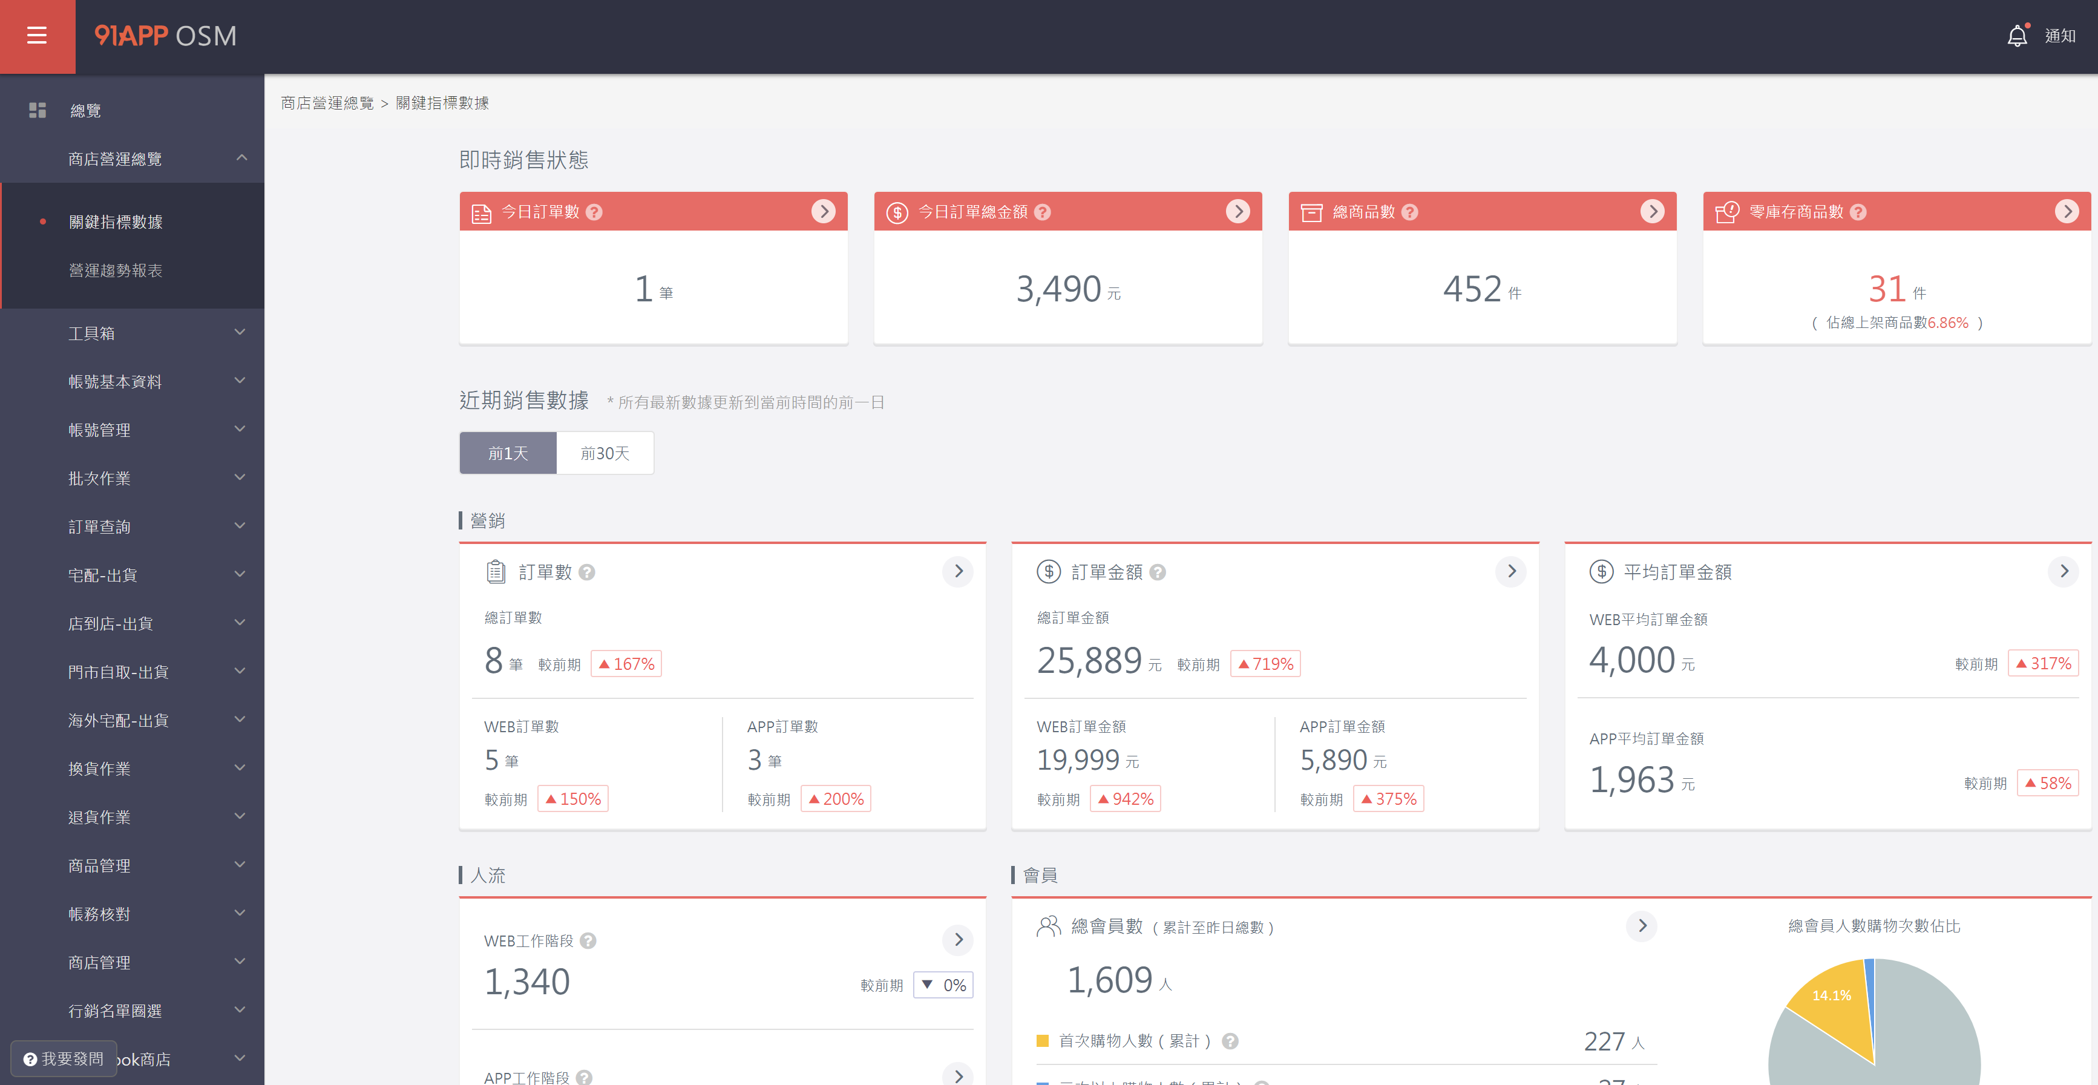Click help icon next to 今日訂單數
This screenshot has width=2098, height=1085.
(x=594, y=212)
